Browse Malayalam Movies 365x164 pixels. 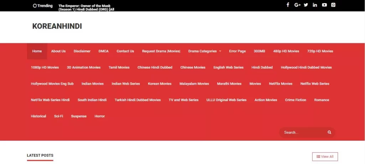click(x=194, y=84)
